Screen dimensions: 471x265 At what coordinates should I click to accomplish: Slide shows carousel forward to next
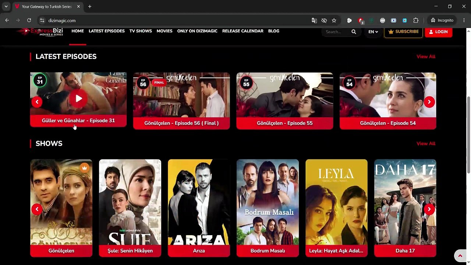coord(429,209)
